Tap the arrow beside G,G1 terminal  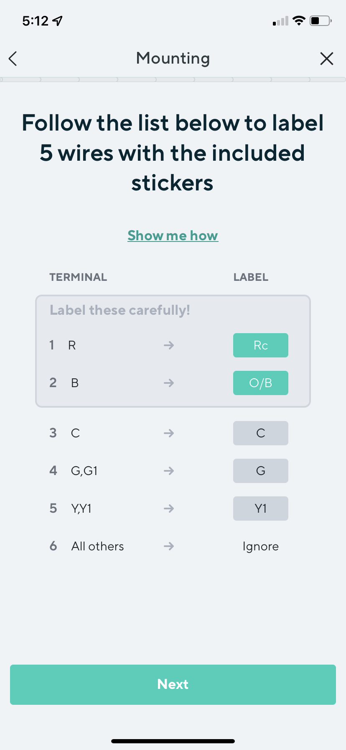169,471
